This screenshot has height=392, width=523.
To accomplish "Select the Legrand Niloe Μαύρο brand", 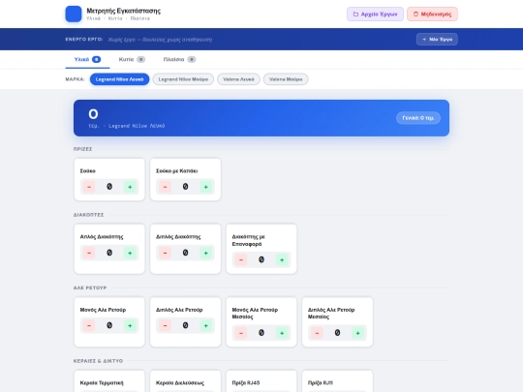I will pos(183,79).
